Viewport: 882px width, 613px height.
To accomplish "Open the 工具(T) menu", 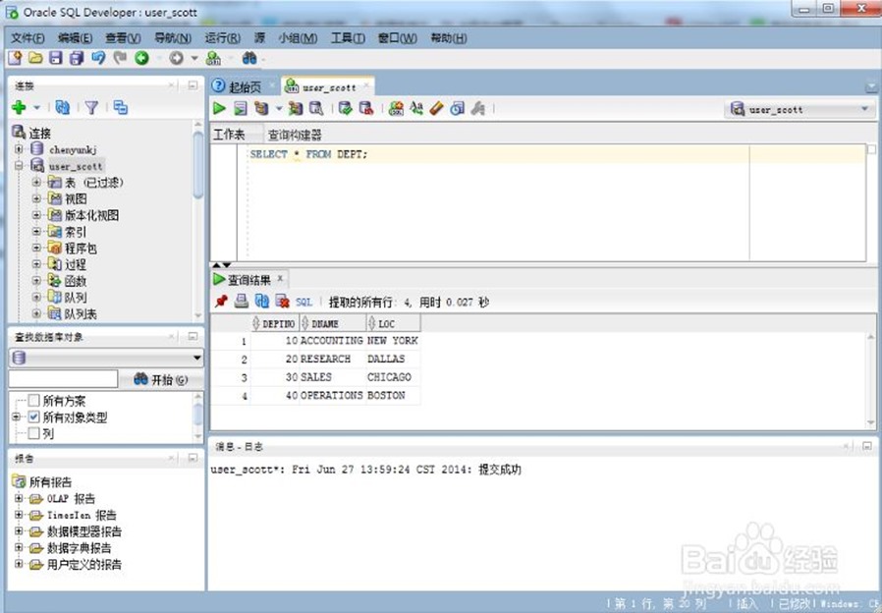I will click(348, 38).
